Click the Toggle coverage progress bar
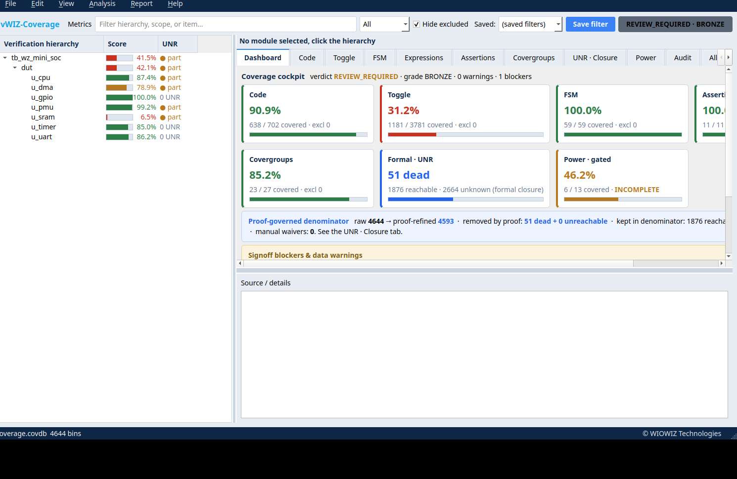The image size is (737, 479). coord(465,134)
